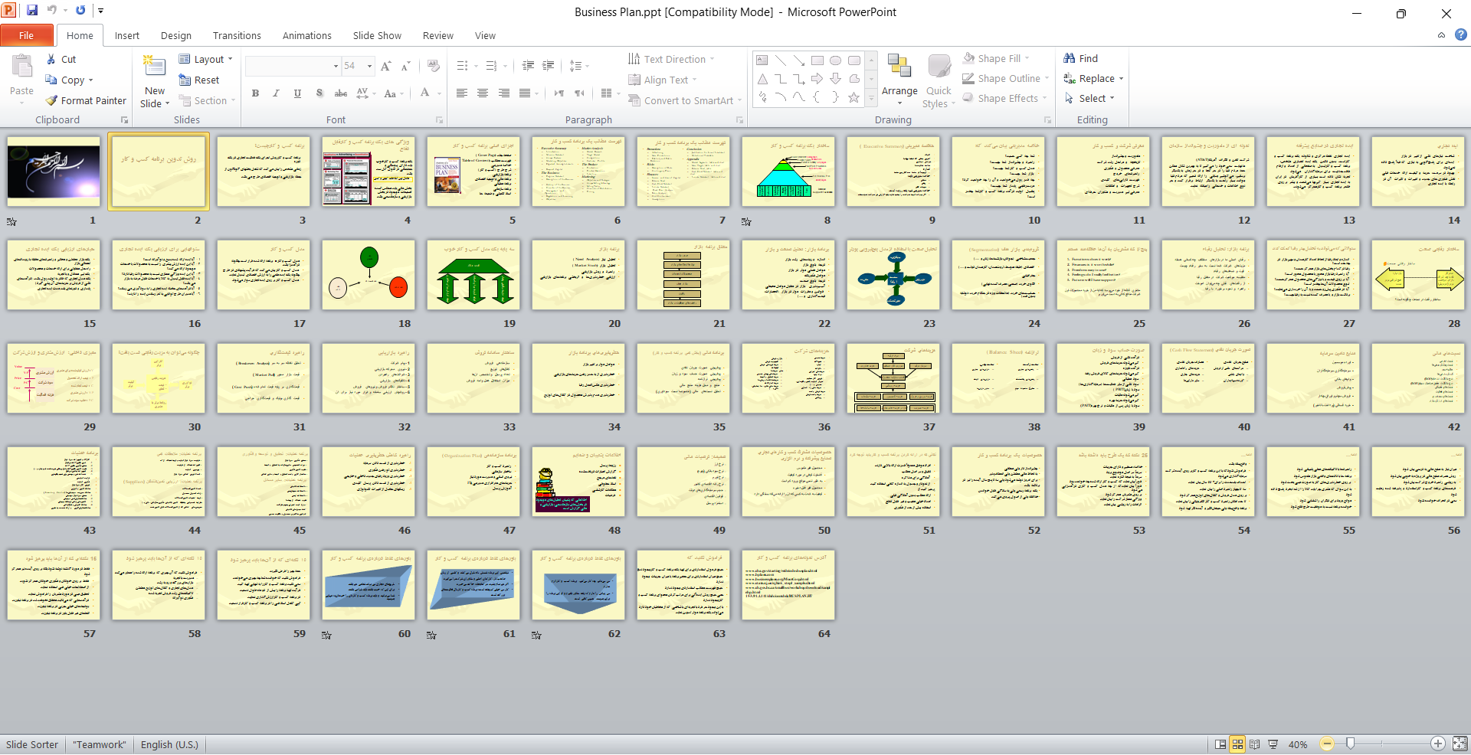Expand the shapes gallery More arrow
Image resolution: width=1471 pixels, height=755 pixels.
[x=871, y=98]
